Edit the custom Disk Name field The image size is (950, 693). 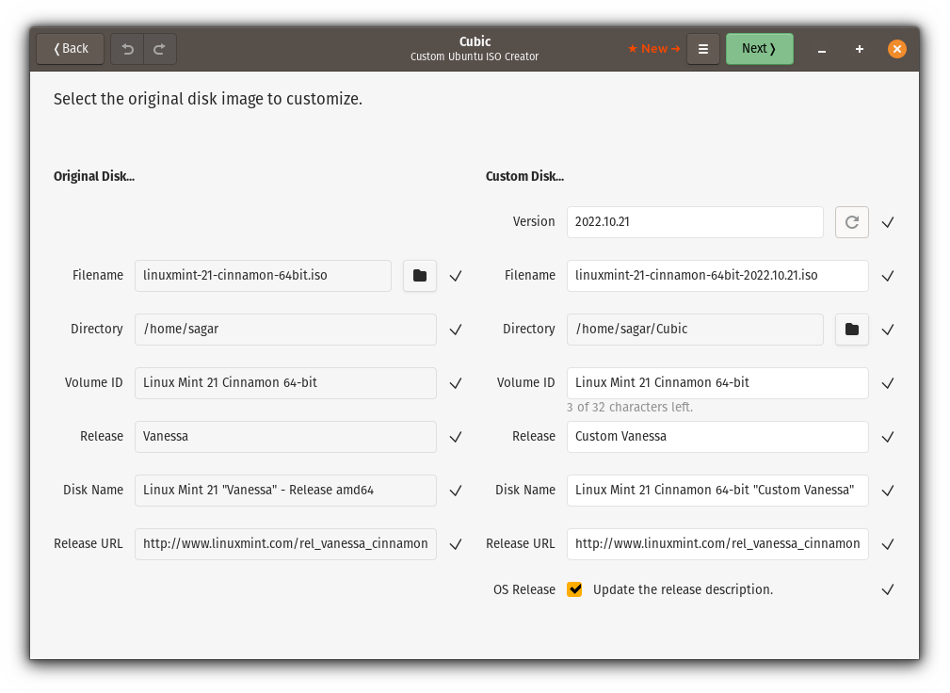[717, 490]
